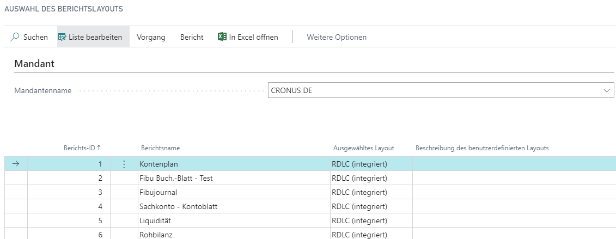Sort by the Berichts-ID column header

point(82,148)
